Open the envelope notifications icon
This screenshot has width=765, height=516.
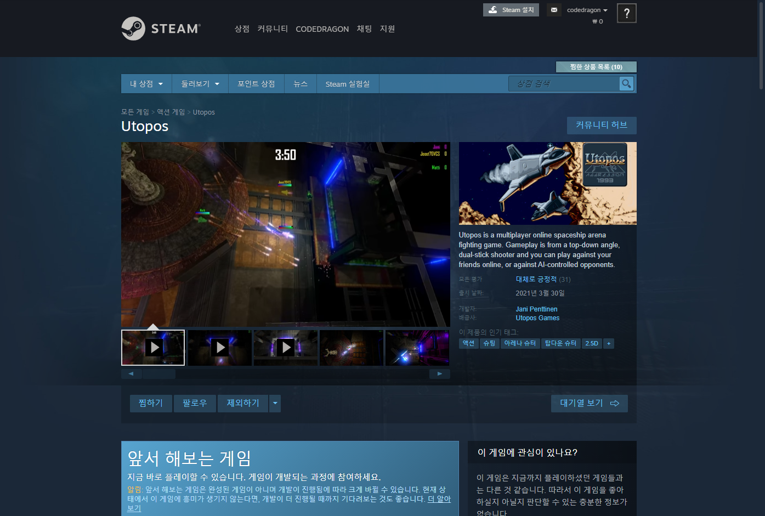tap(554, 10)
